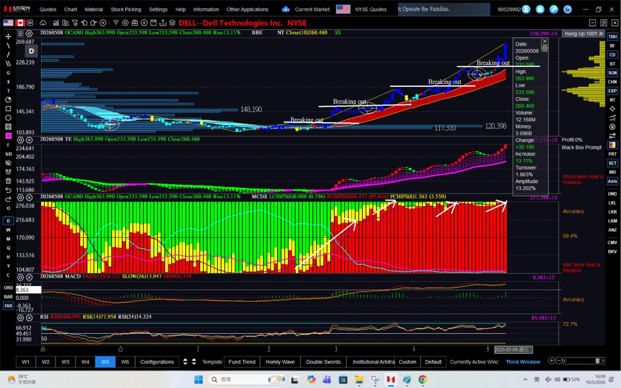This screenshot has width=621, height=388.
Task: Click the circled plus toolbar icon
Action: pyautogui.click(x=144, y=23)
